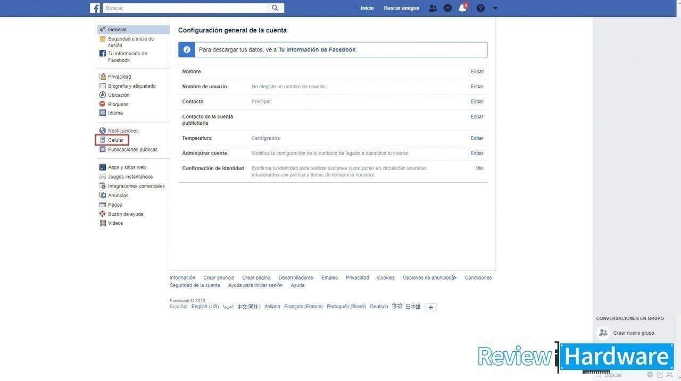Click the Notificaciones globe icon in sidebar
681x381 pixels.
pyautogui.click(x=103, y=131)
